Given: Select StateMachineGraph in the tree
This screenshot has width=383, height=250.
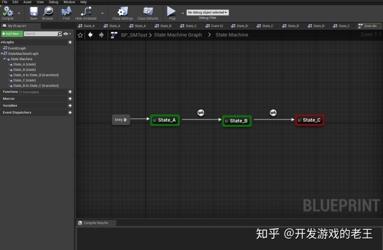Looking at the screenshot, I should pyautogui.click(x=23, y=54).
